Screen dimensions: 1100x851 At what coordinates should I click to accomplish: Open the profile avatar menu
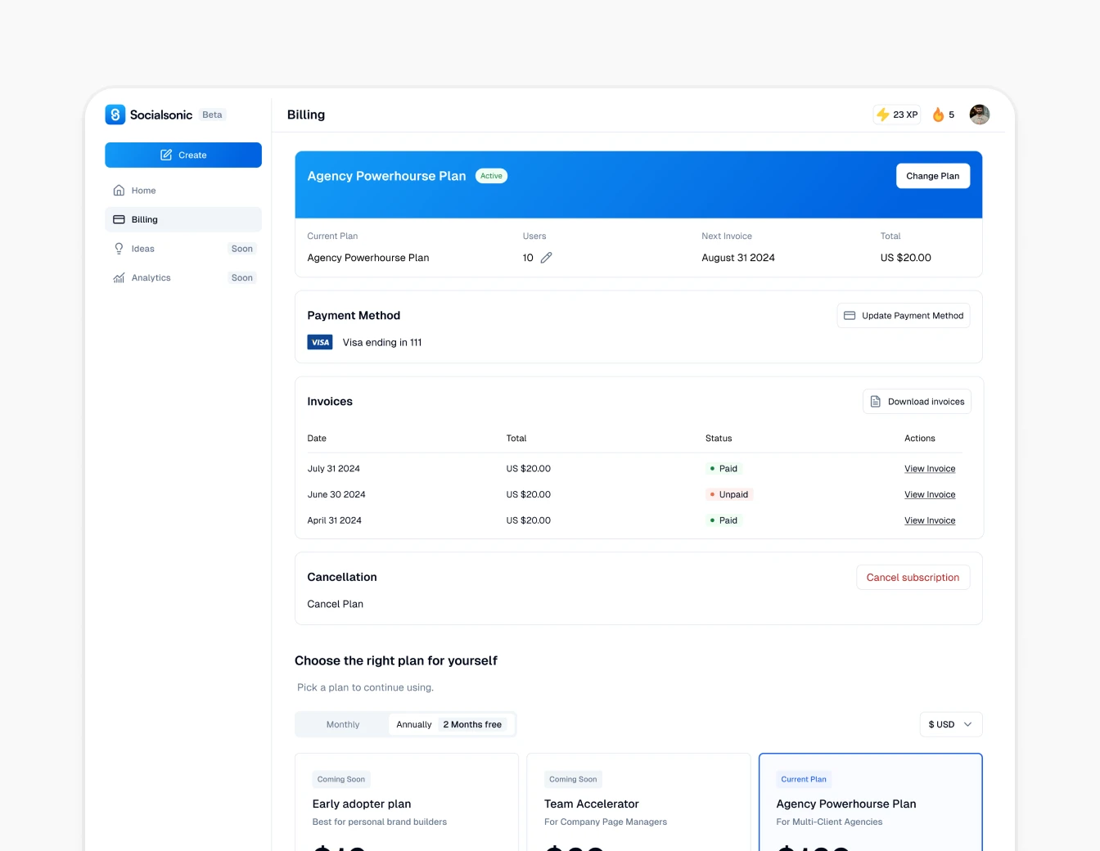pyautogui.click(x=979, y=115)
